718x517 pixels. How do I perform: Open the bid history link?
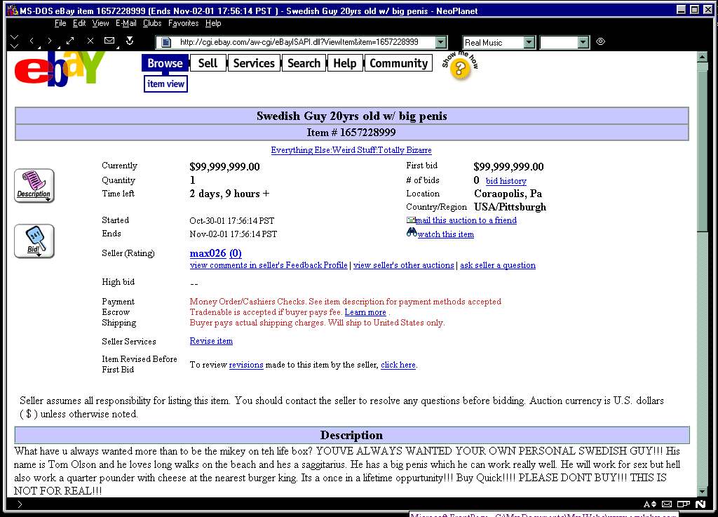coord(506,181)
